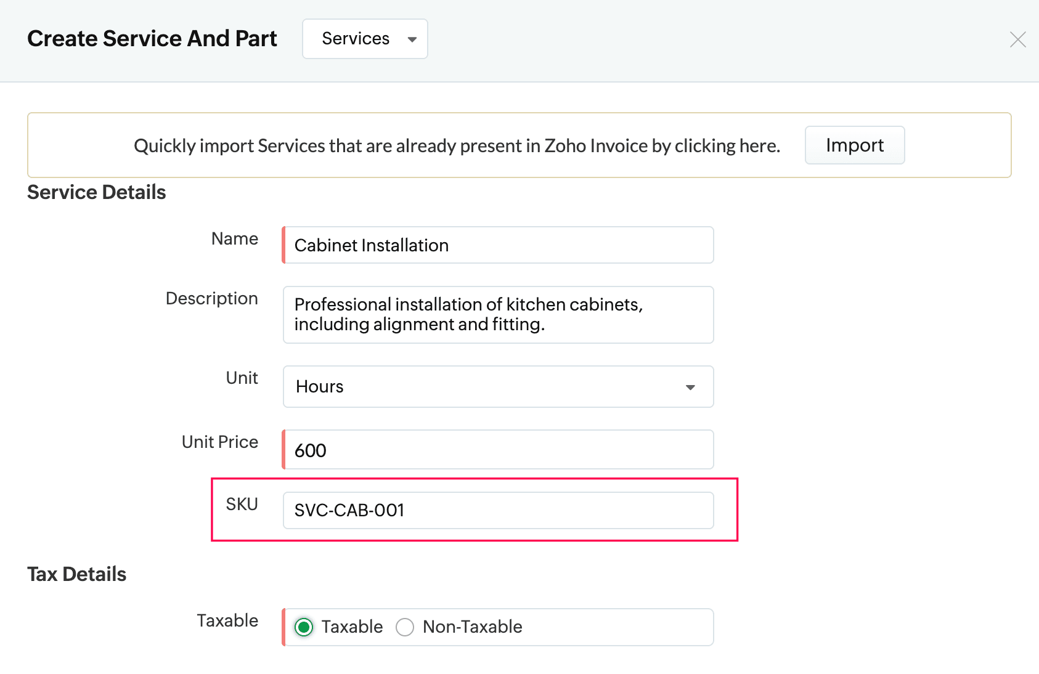Click the Unit Price field showing 600
This screenshot has width=1039, height=674.
click(498, 450)
